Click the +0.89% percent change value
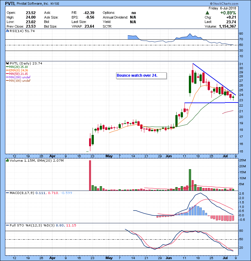The image size is (251, 261). pyautogui.click(x=228, y=13)
